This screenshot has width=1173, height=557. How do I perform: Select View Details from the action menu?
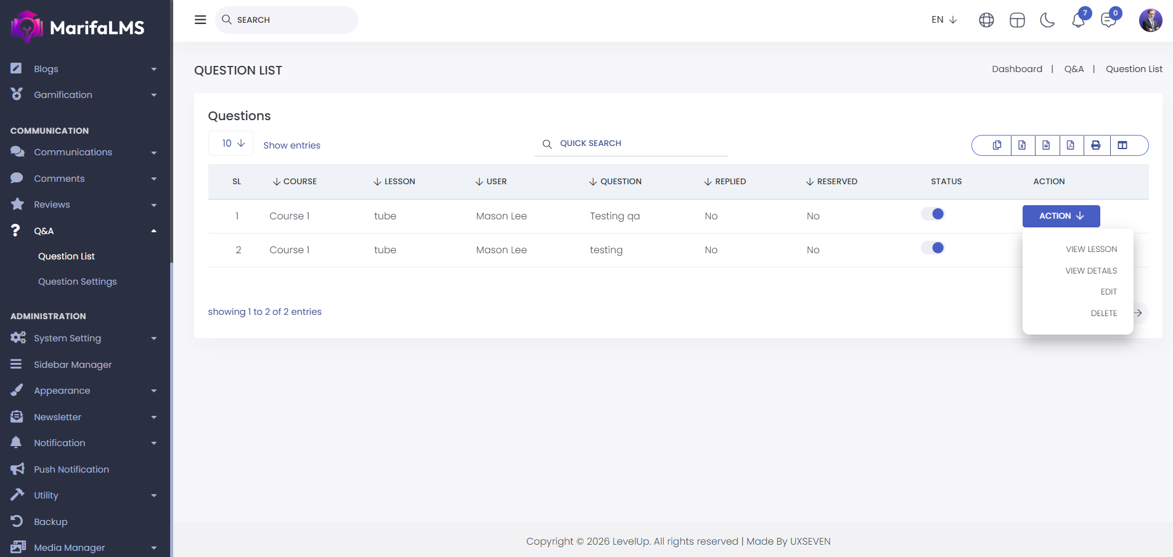tap(1091, 271)
